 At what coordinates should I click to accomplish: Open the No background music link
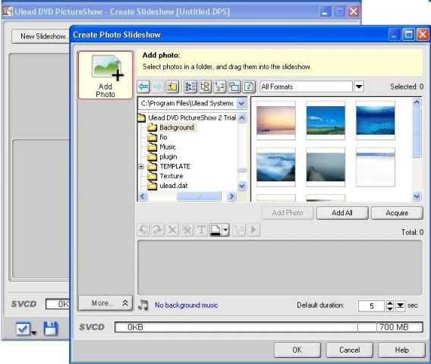tap(186, 305)
